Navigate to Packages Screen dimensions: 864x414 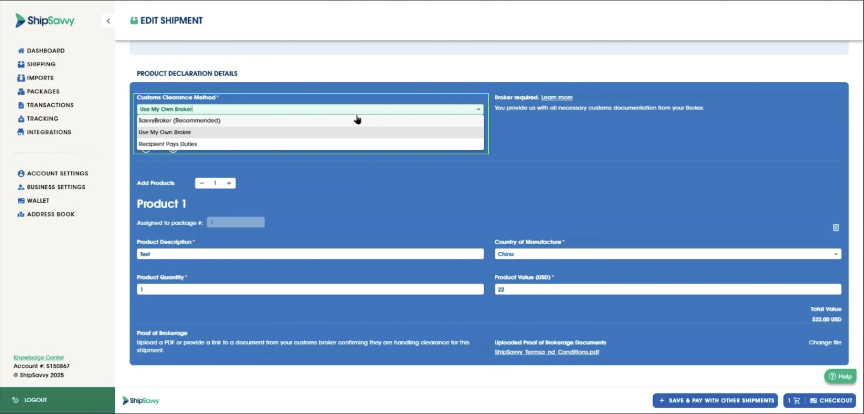[x=43, y=92]
